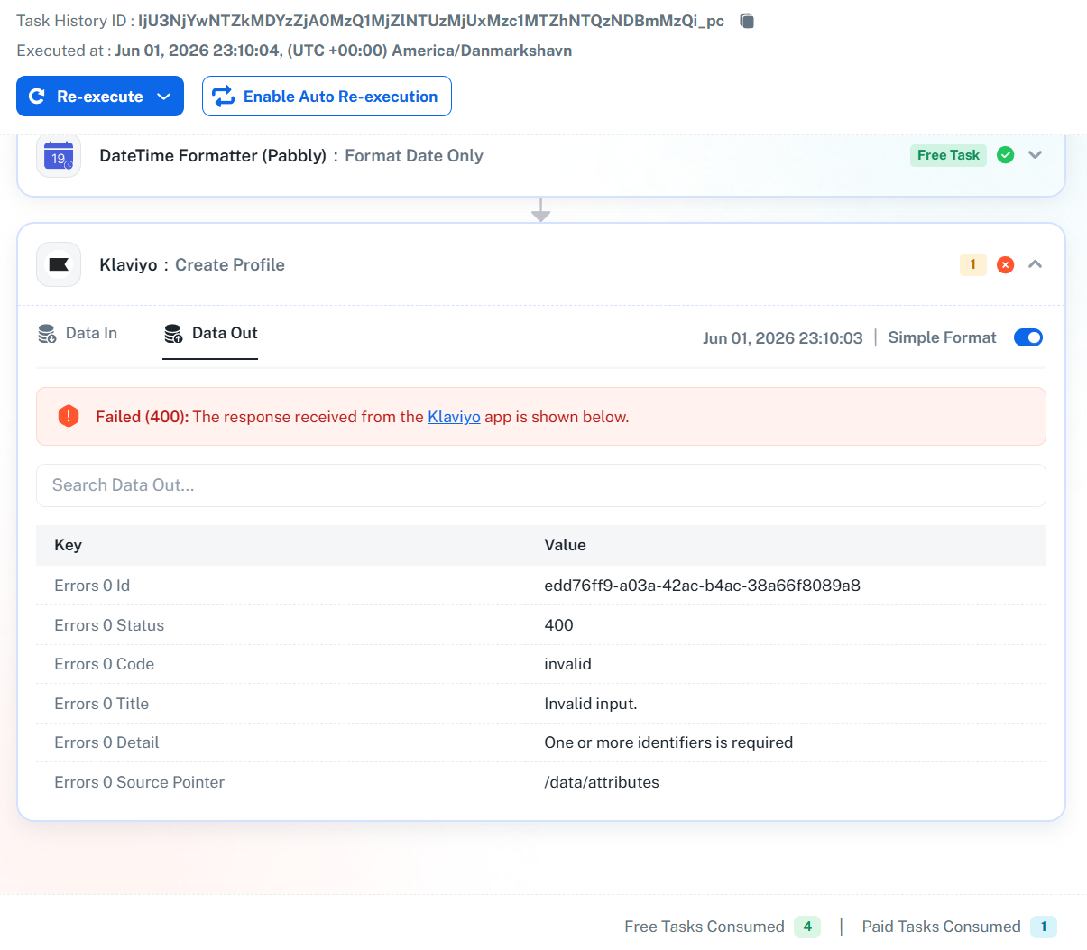The height and width of the screenshot is (950, 1087).
Task: Click the Value column header
Action: 565,545
